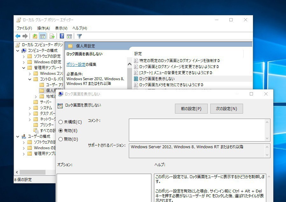286x202 pixels.
Task: Click the Back arrow toolbar icon
Action: click(18, 36)
